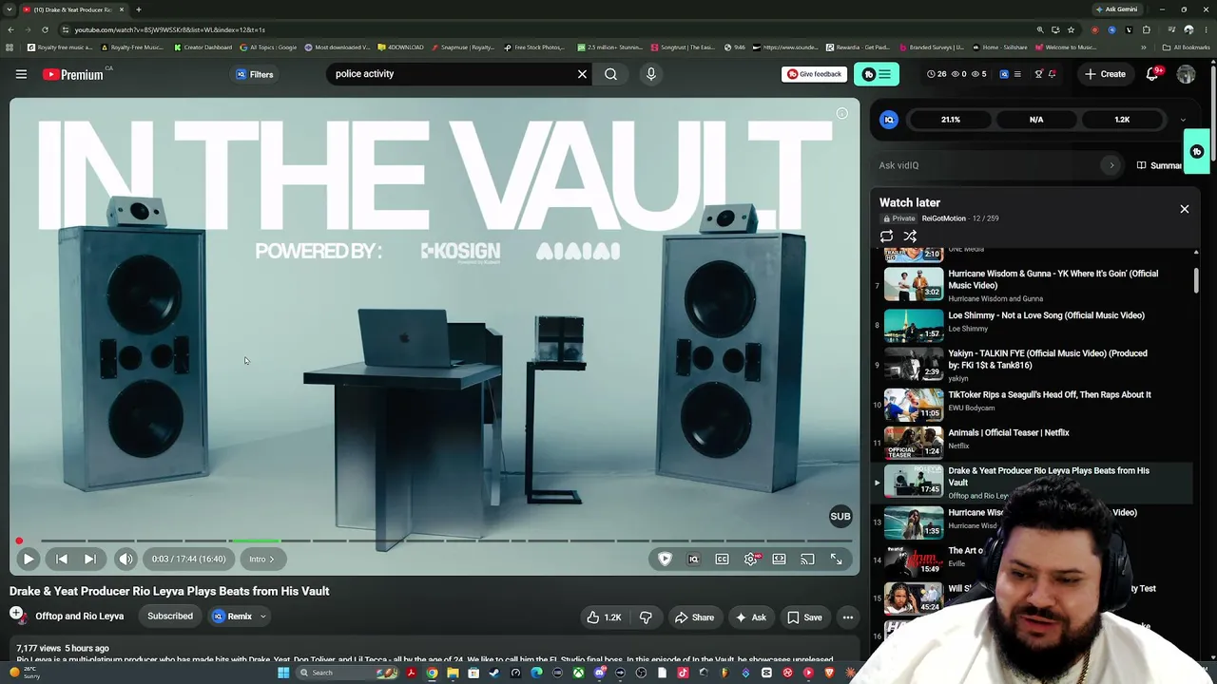This screenshot has height=684, width=1217.
Task: Click the shield icon in player controls
Action: click(665, 560)
